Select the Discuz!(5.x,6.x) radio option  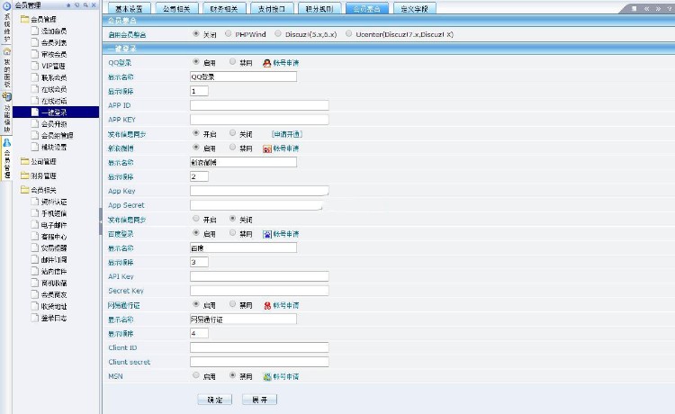278,33
